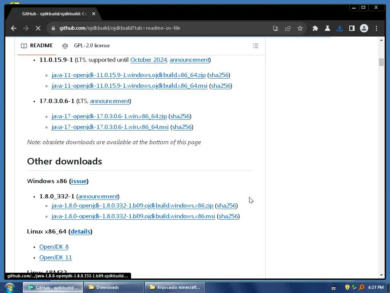This screenshot has width=390, height=293.
Task: Open sha256 for java-11 zip
Action: [219, 75]
